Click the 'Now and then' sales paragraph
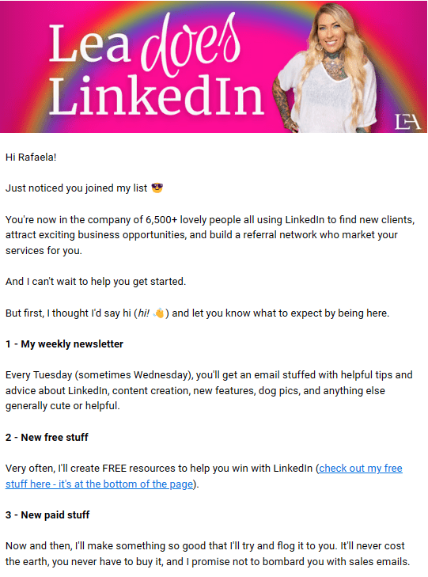Image resolution: width=428 pixels, height=577 pixels. (208, 554)
